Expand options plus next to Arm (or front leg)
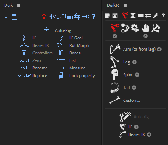The image size is (168, 145). tap(159, 49)
